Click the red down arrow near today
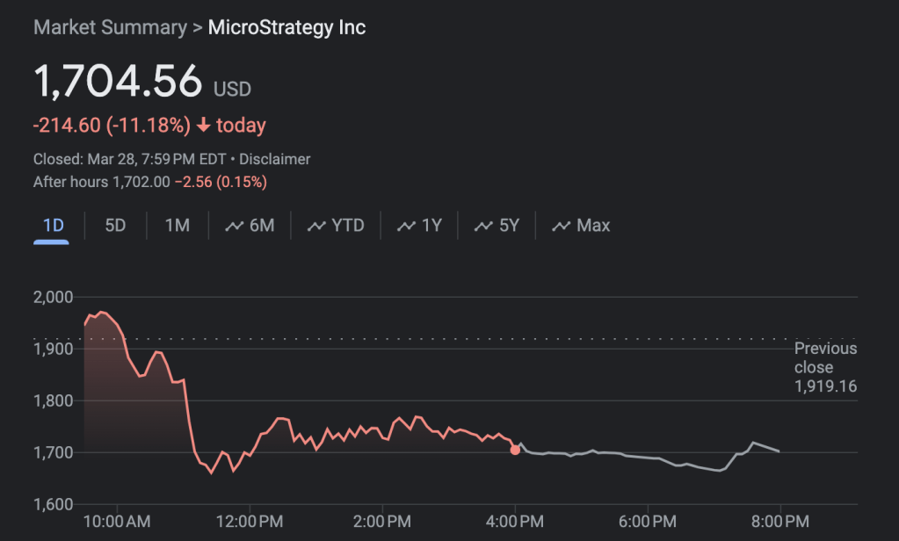This screenshot has width=899, height=541. click(x=203, y=126)
